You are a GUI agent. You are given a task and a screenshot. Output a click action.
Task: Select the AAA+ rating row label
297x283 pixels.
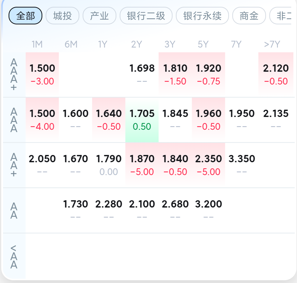tap(14, 74)
